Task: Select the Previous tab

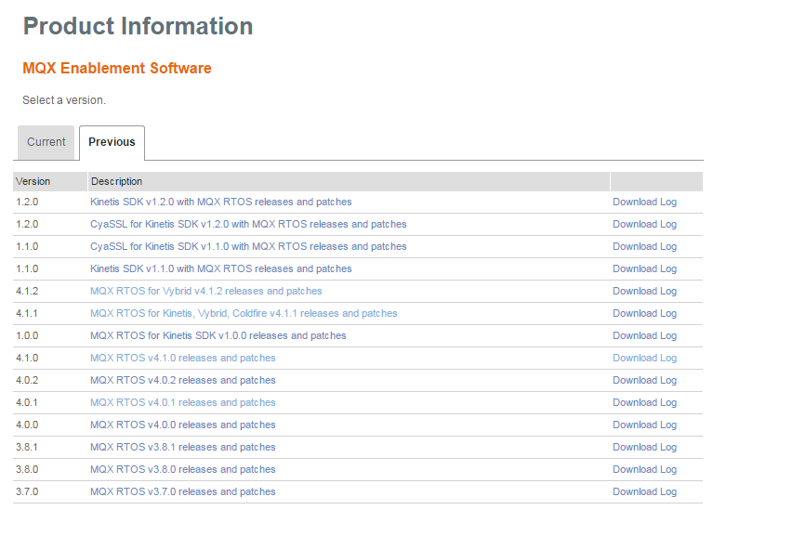Action: click(112, 142)
